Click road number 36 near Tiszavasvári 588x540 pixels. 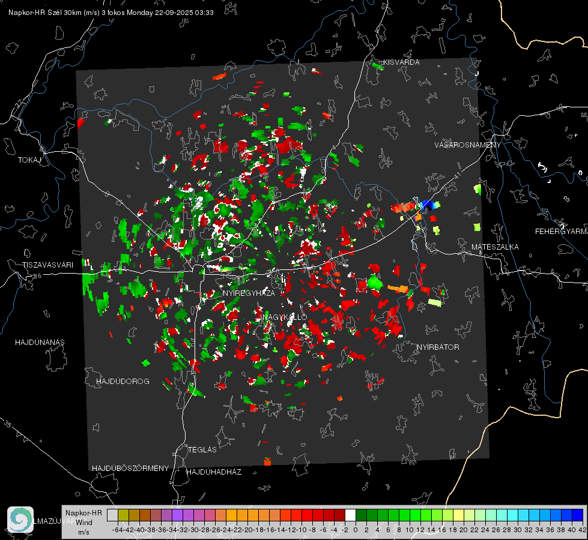coord(37,276)
